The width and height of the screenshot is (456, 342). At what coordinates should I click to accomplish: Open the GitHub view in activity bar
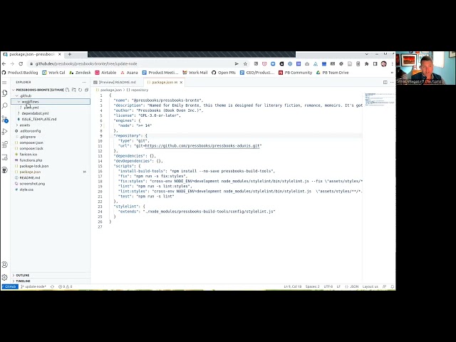point(5,170)
